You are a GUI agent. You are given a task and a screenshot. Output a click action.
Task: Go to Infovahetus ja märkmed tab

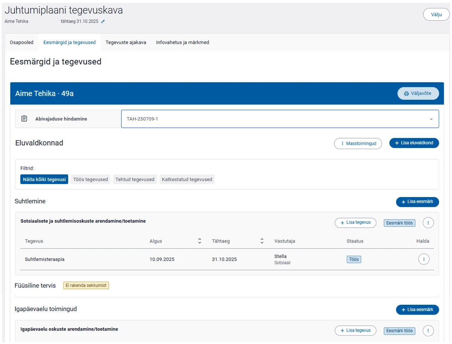coord(182,42)
